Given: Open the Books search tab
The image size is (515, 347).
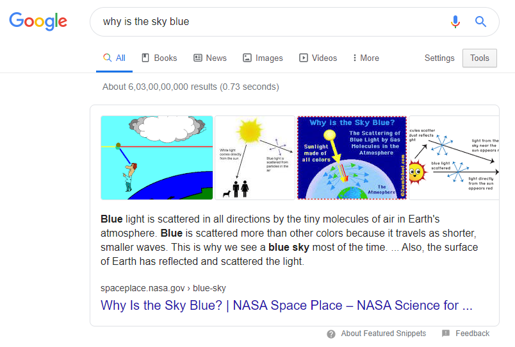Looking at the screenshot, I should click(159, 58).
